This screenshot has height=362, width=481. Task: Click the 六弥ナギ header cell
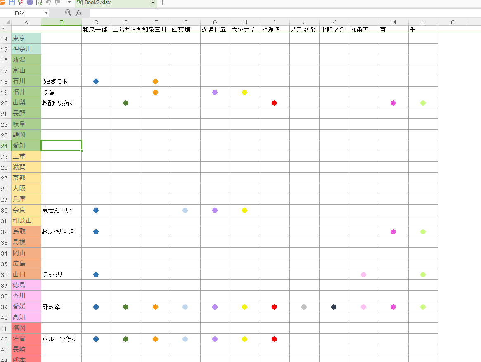pyautogui.click(x=245, y=29)
